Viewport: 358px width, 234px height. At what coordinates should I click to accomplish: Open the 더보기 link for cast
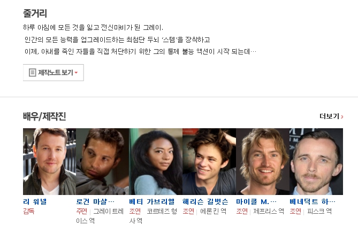point(331,116)
